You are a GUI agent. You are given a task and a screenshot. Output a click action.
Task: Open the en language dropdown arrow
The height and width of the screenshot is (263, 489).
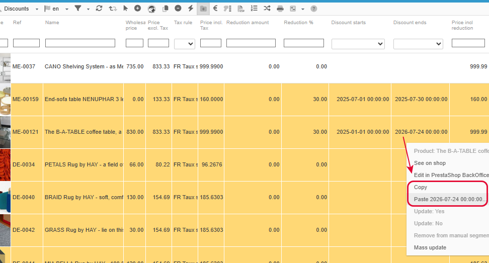pos(67,9)
